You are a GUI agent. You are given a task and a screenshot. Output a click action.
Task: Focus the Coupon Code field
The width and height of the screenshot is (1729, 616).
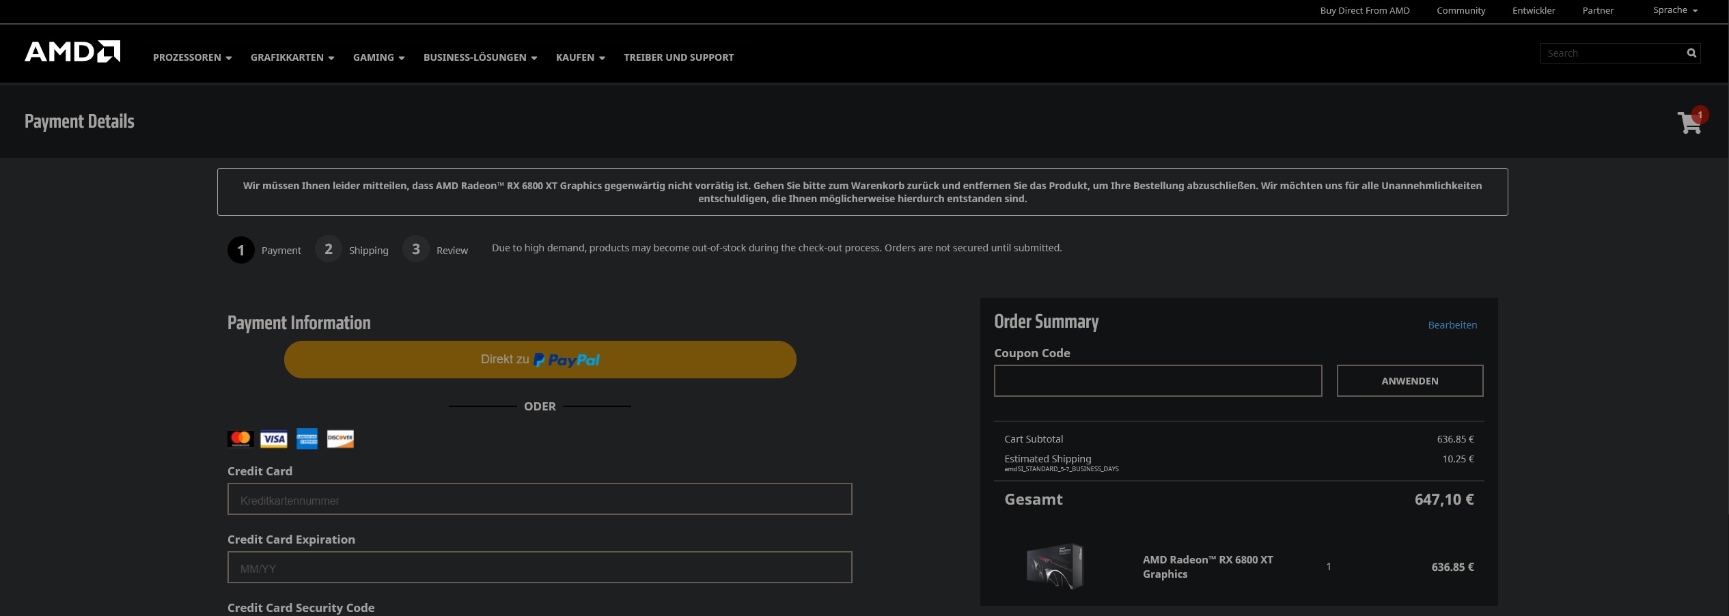pyautogui.click(x=1158, y=380)
